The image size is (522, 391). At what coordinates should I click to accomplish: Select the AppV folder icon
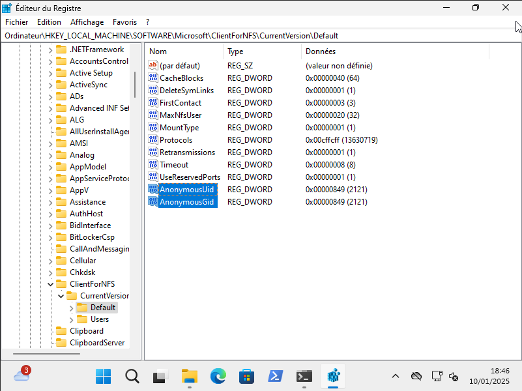[x=61, y=190]
